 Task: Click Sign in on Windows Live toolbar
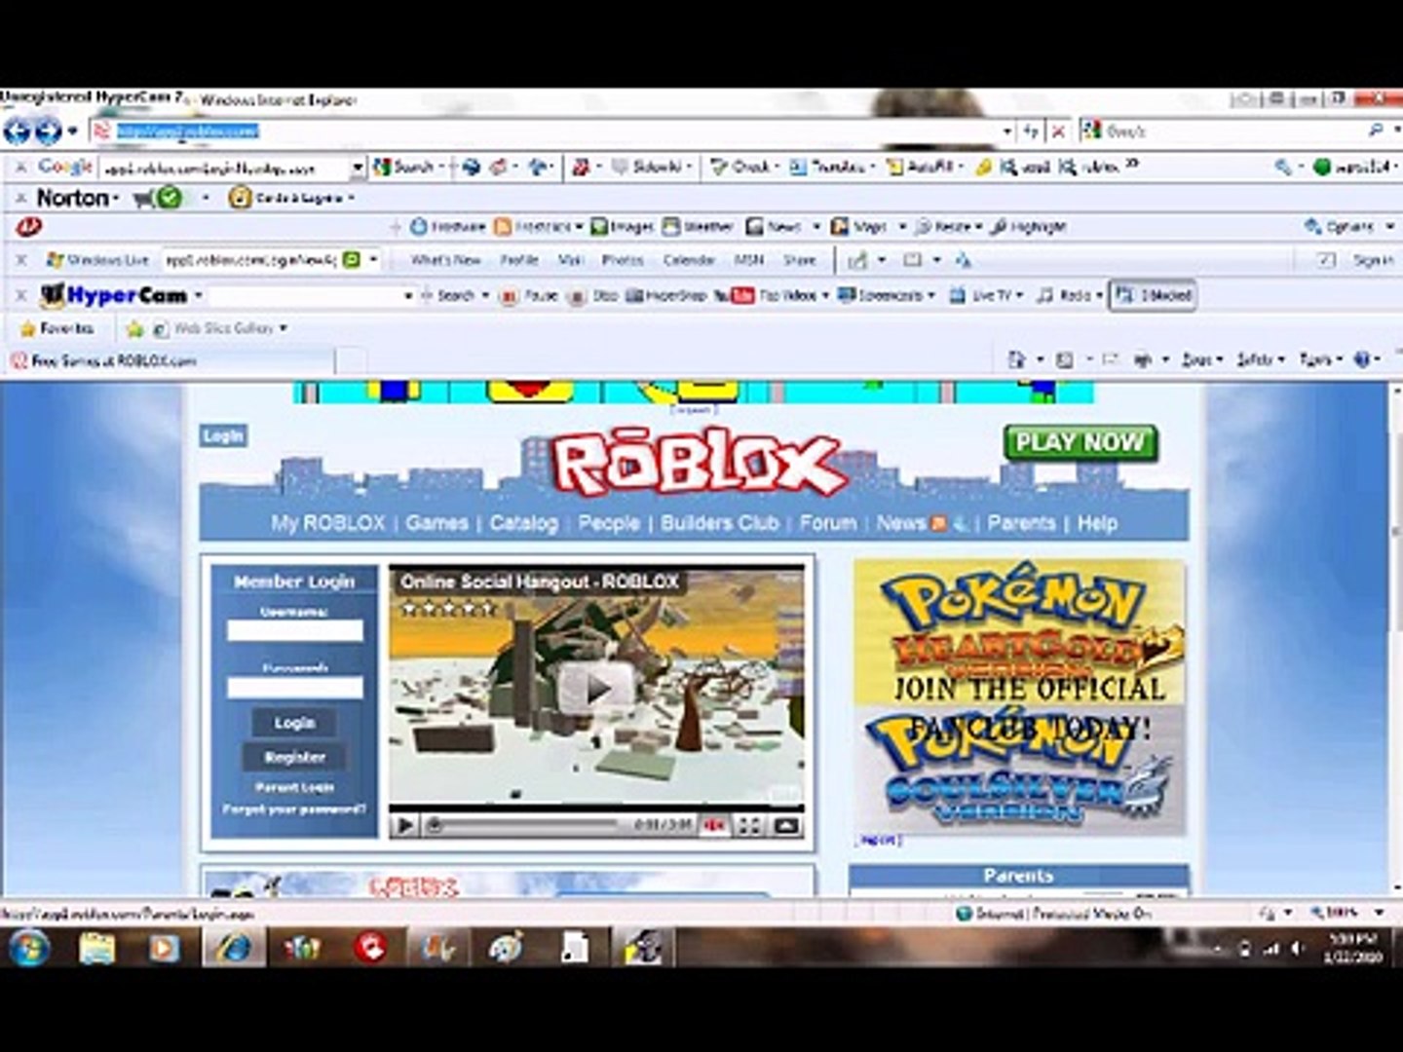[1372, 260]
